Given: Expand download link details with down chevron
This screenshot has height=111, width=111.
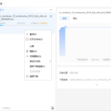Looking at the screenshot, I should coord(97,85).
